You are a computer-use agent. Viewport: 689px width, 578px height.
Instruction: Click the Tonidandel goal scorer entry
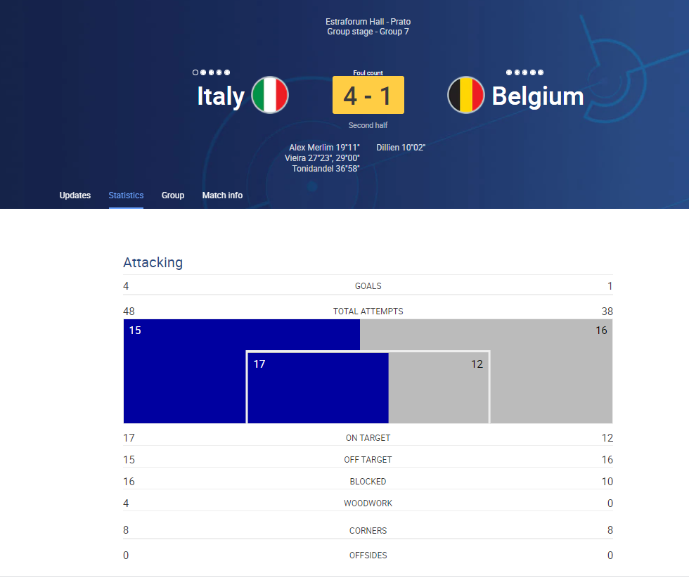click(x=326, y=169)
